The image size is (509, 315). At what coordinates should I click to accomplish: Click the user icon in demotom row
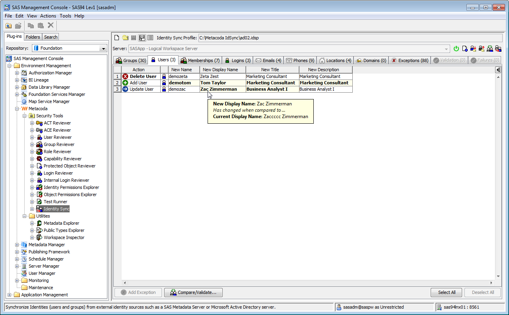(164, 83)
